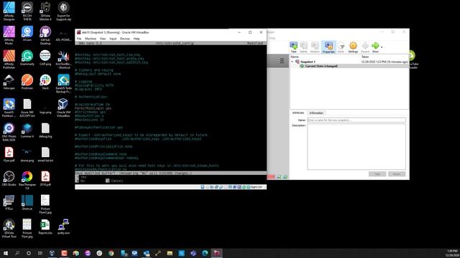Click the Restore snapshot toolbar icon

click(x=315, y=47)
